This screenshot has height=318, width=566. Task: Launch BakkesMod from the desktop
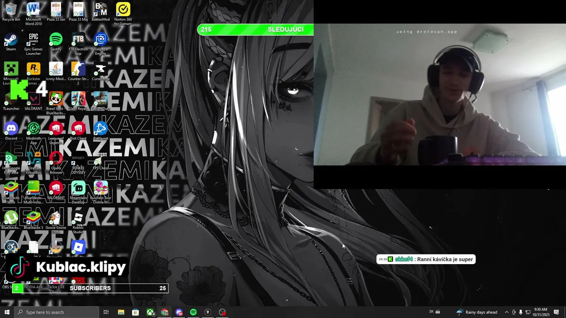coord(101,12)
